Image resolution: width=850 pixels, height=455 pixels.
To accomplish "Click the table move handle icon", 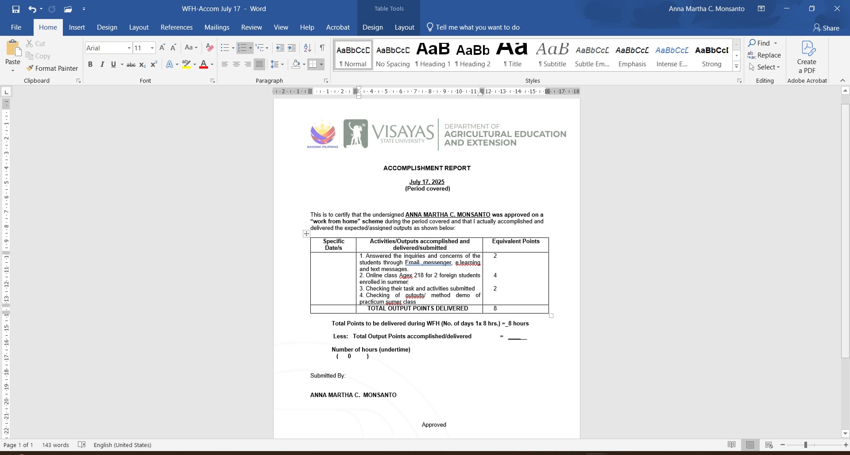I will (306, 233).
